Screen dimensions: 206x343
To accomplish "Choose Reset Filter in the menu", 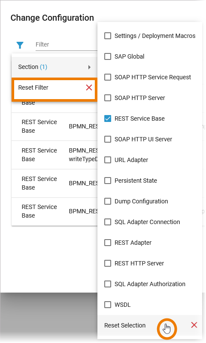I will [55, 88].
